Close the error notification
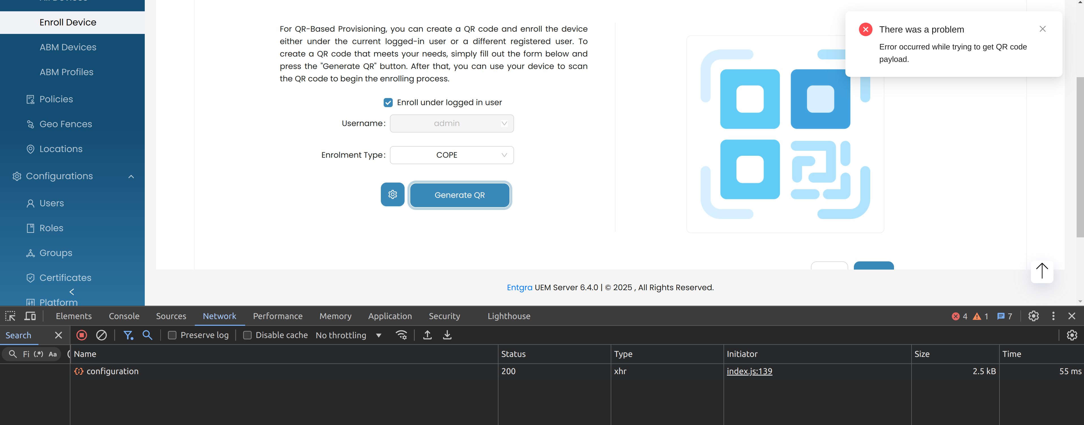The image size is (1084, 425). (1042, 29)
